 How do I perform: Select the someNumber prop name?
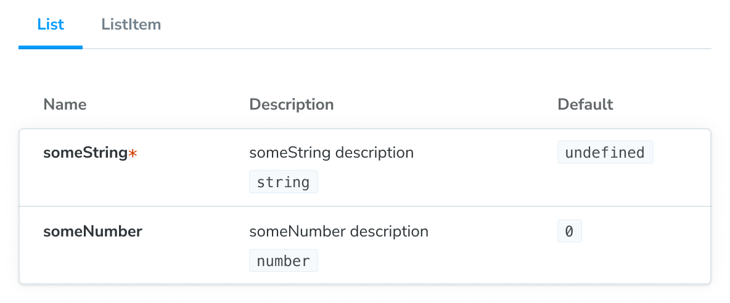[x=92, y=232]
